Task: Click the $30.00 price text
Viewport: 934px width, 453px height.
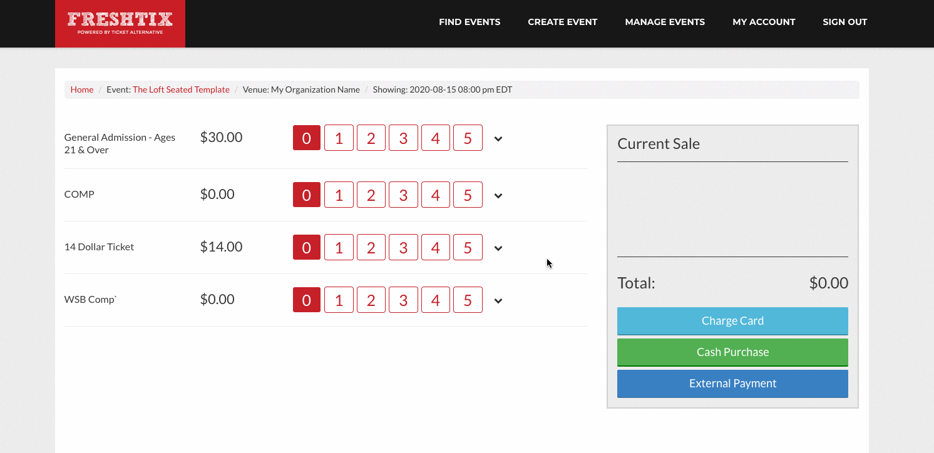Action: click(x=221, y=137)
